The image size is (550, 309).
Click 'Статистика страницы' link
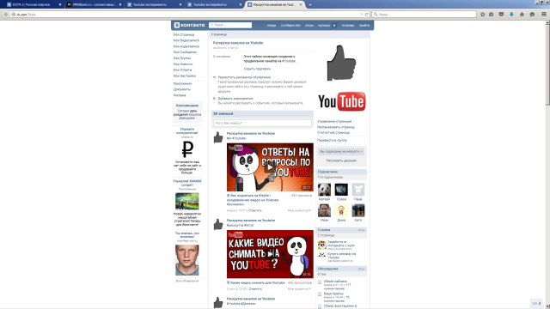(333, 132)
